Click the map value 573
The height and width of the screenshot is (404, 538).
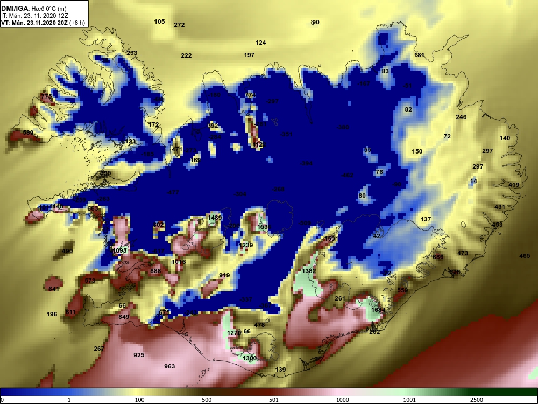tap(90, 281)
